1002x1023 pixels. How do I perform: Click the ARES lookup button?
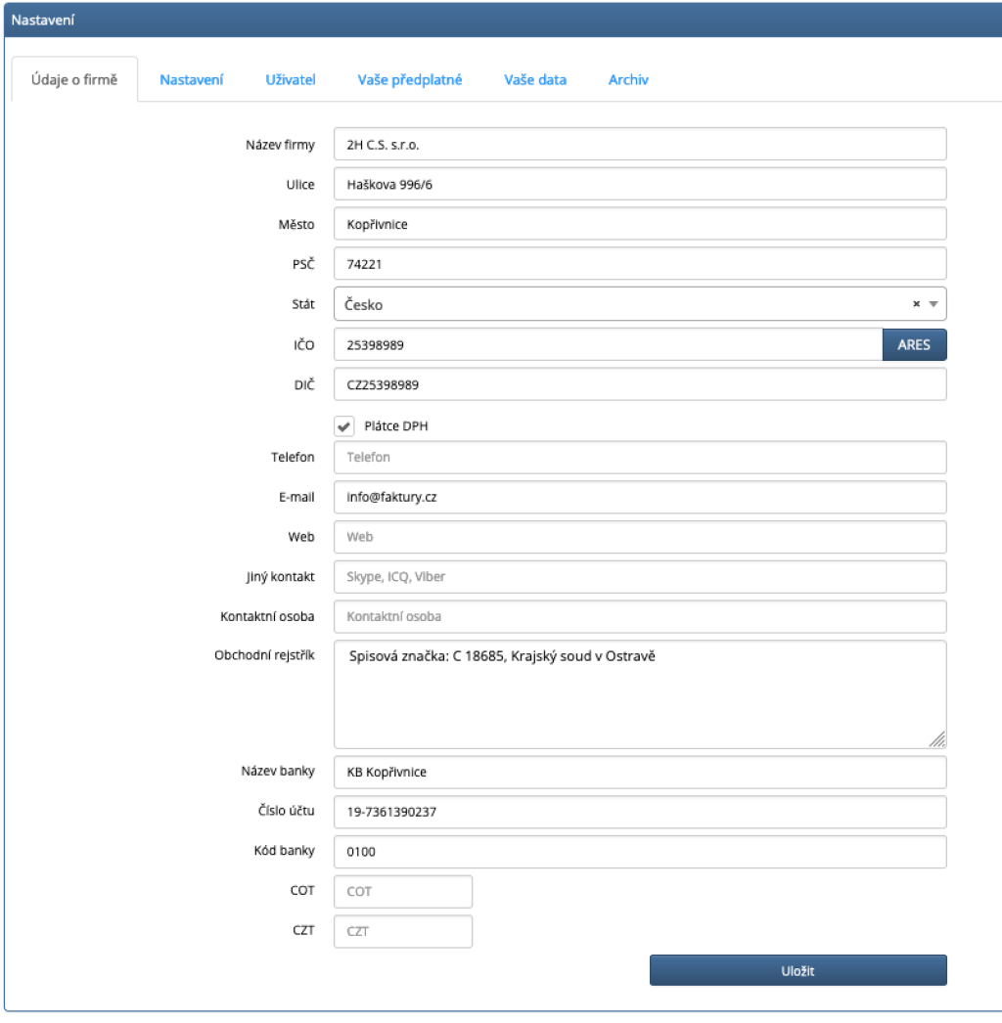tap(914, 344)
